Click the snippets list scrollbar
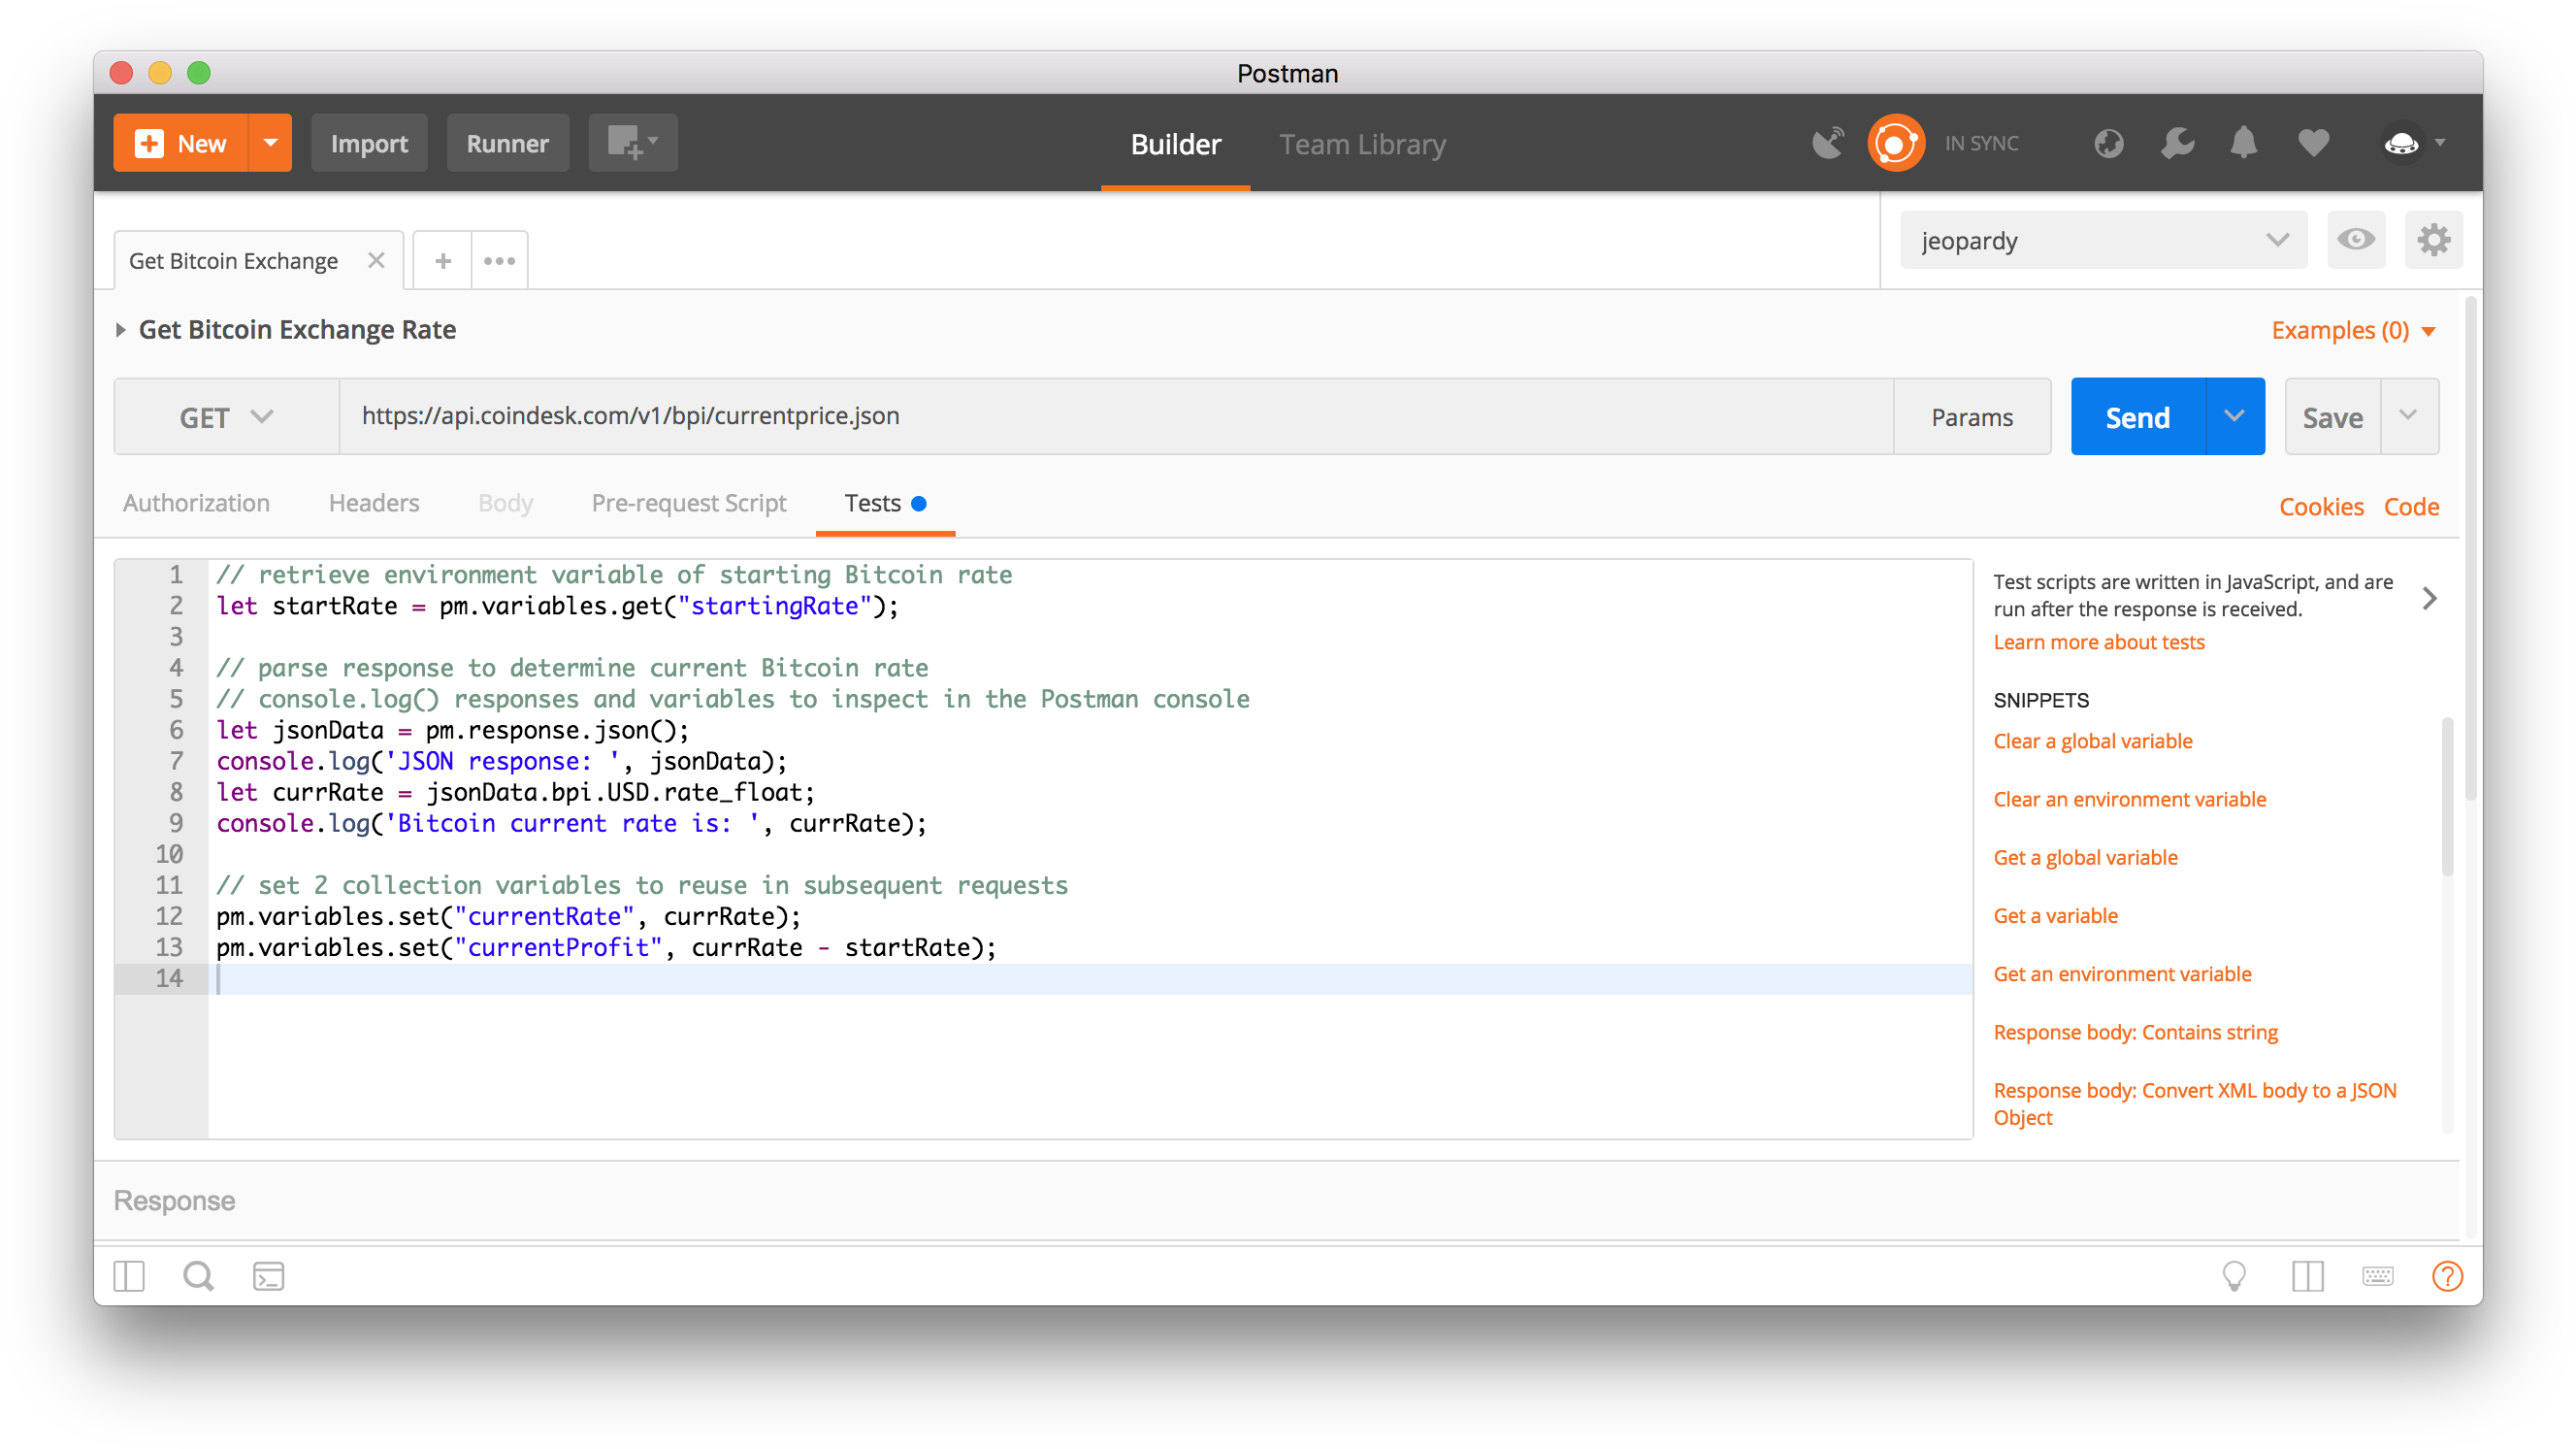The width and height of the screenshot is (2576, 1449). tap(2447, 795)
